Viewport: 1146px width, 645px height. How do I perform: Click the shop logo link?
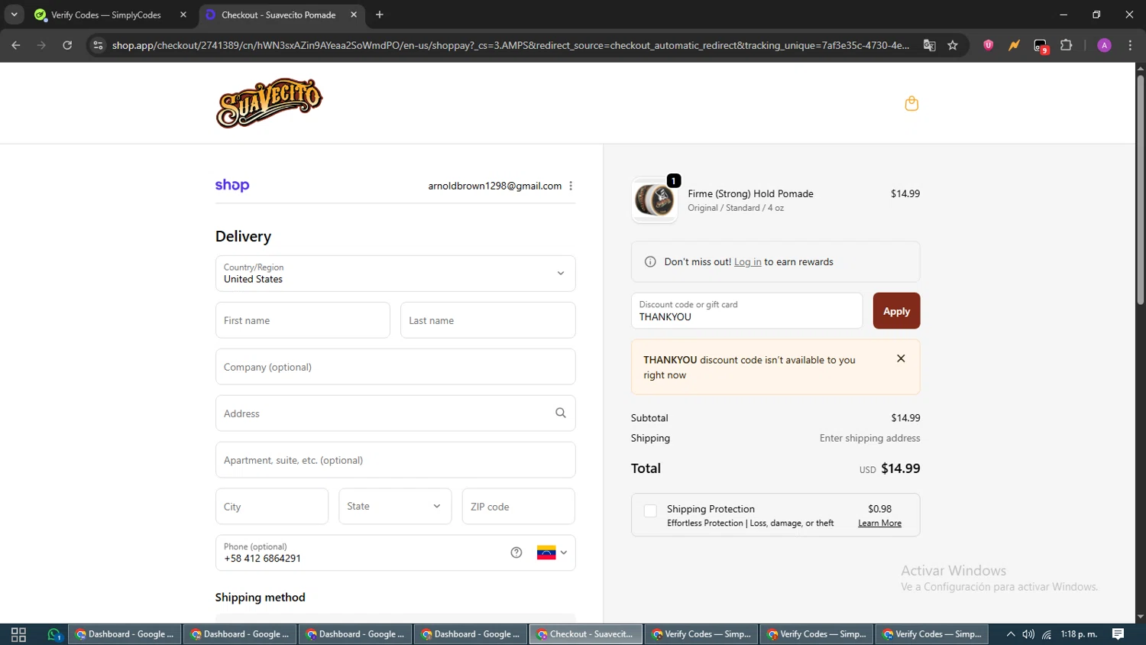point(232,185)
